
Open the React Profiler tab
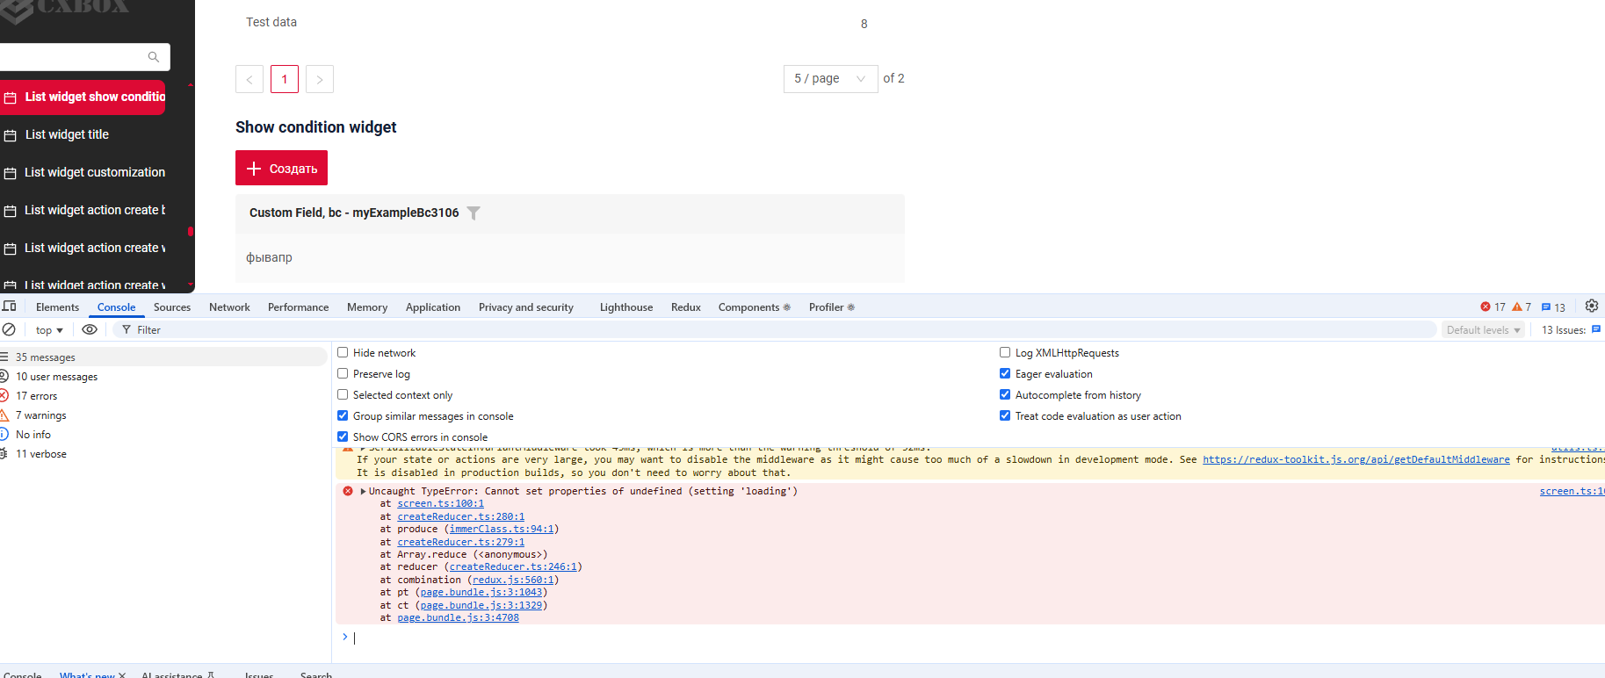point(831,307)
